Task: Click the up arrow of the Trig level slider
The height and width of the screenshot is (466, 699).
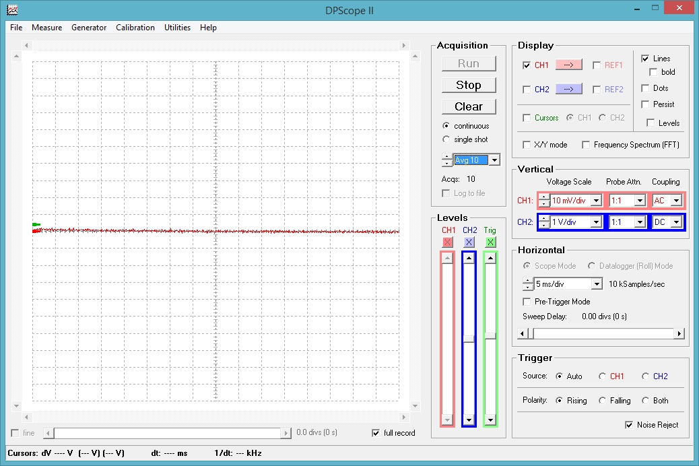Action: click(x=490, y=259)
